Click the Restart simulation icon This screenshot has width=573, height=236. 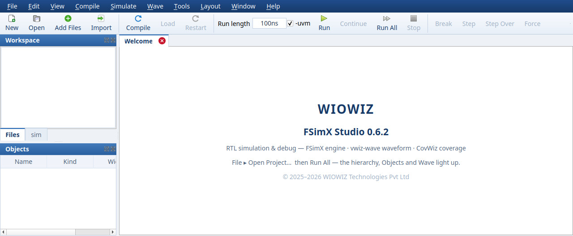pos(196,18)
